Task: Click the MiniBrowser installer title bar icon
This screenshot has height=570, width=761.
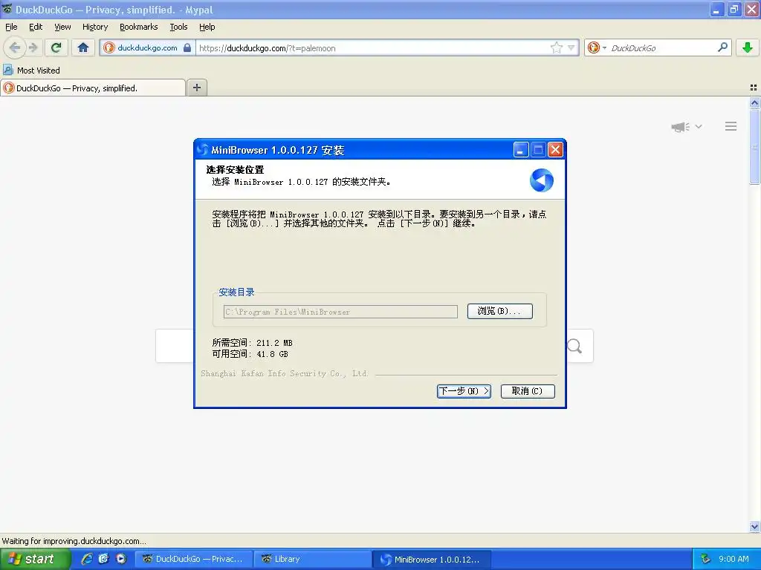Action: [x=203, y=150]
